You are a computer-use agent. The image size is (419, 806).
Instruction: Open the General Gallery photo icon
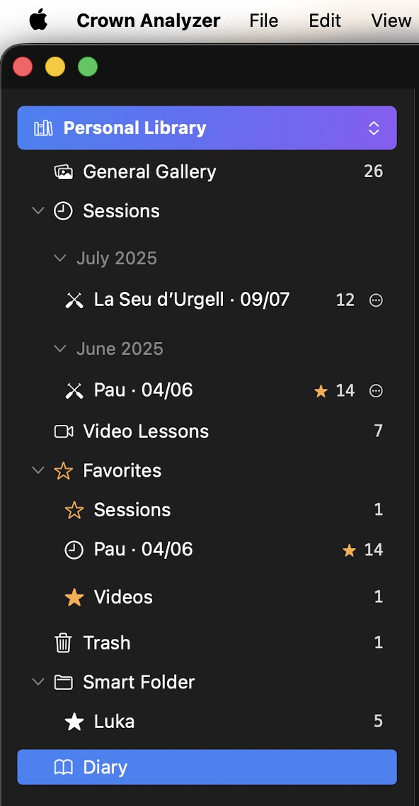[64, 171]
